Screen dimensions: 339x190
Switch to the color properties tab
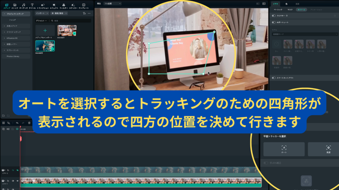[286, 4]
